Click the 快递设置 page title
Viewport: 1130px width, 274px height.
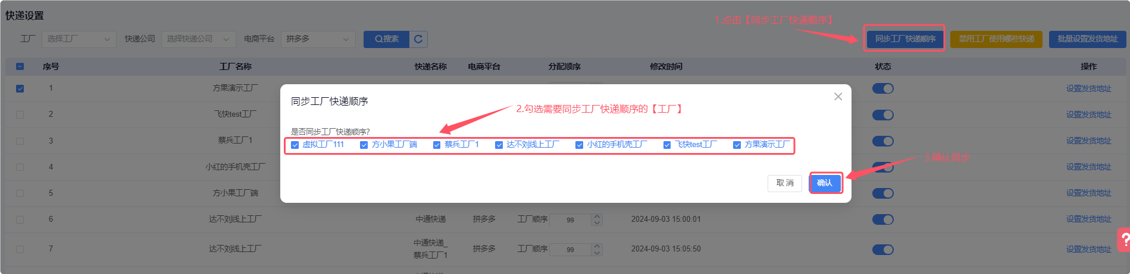coord(24,15)
